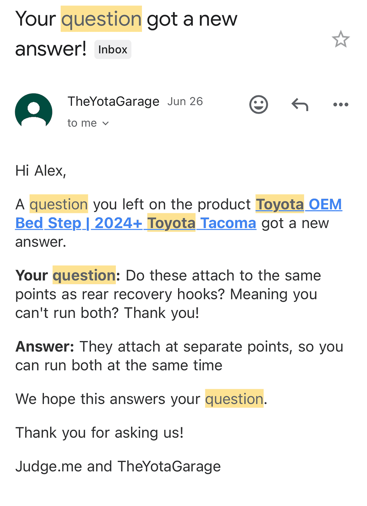Viewport: 367px width, 506px height.
Task: Tap the word "answer!" in the subject
Action: pos(51,49)
